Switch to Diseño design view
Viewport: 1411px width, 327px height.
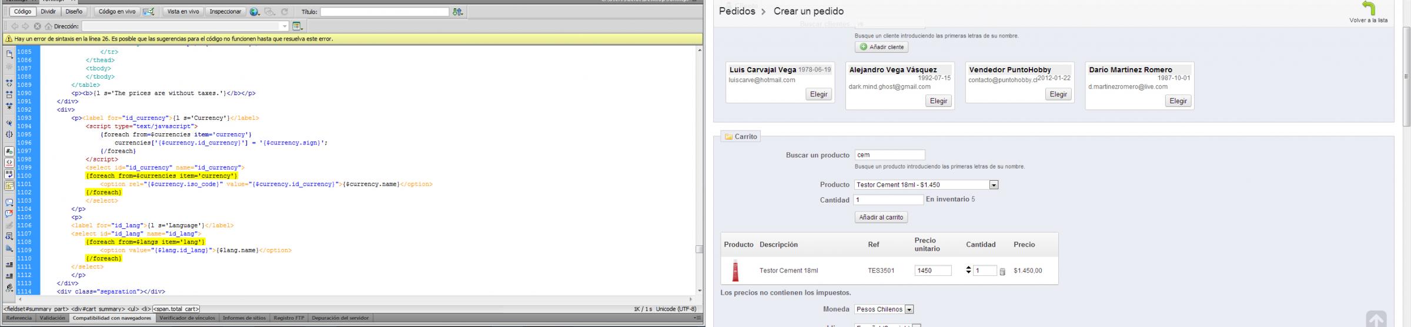pyautogui.click(x=74, y=12)
